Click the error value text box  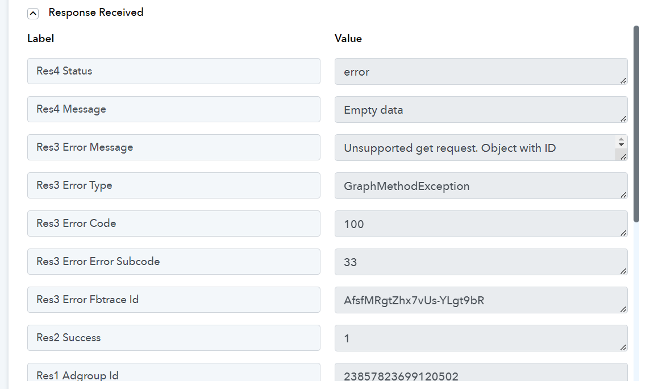click(481, 71)
